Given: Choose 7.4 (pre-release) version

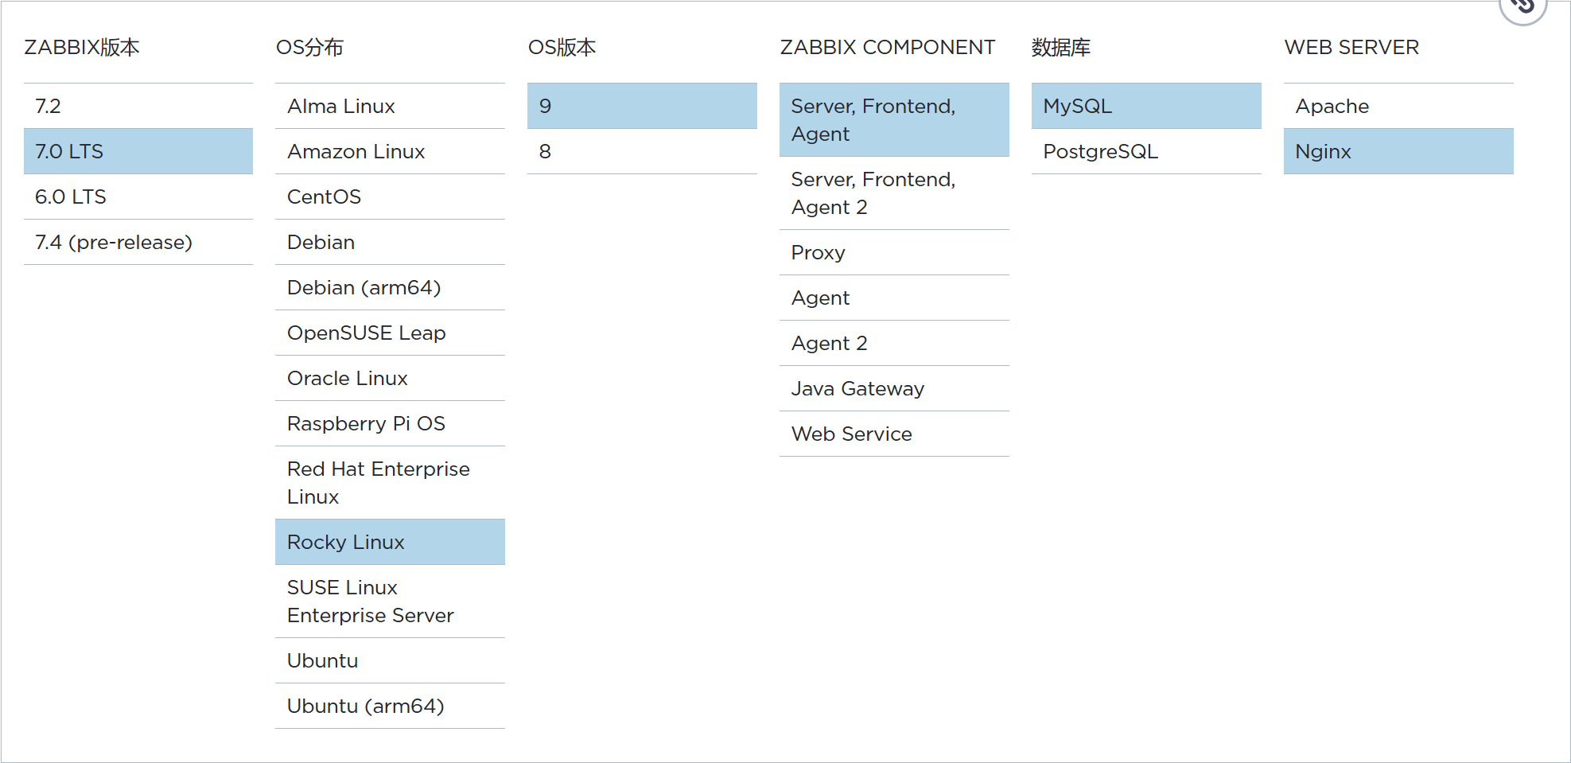Looking at the screenshot, I should (138, 242).
